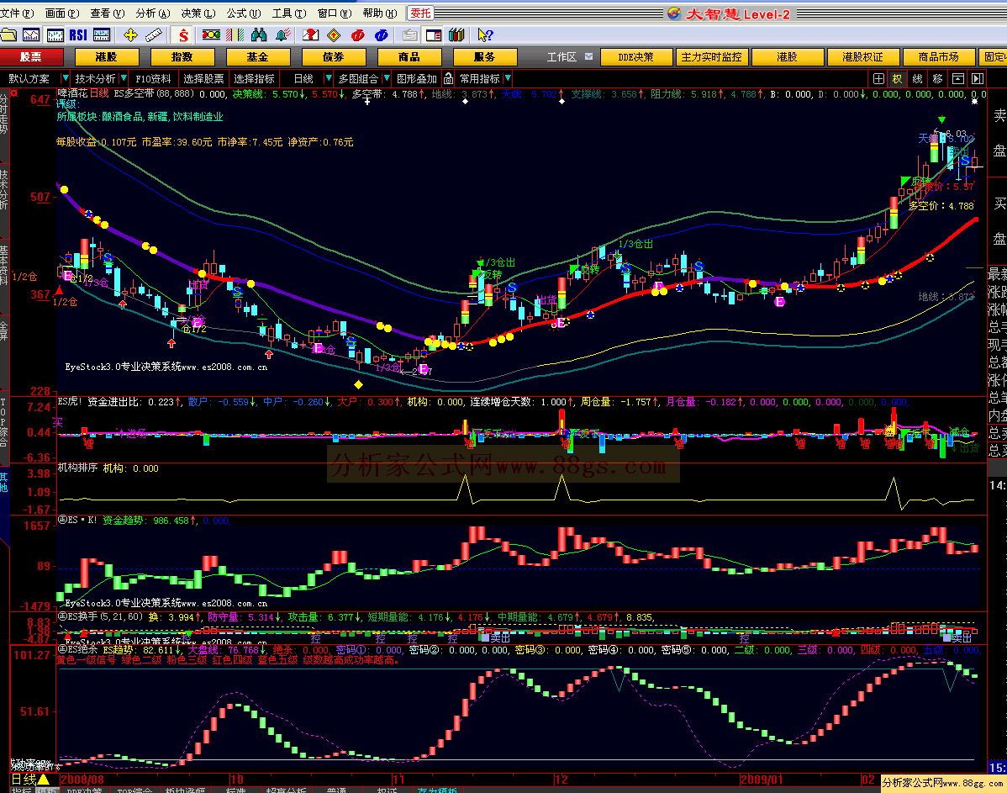Toggle the 权 rights-adjustment button
The image size is (1007, 793).
pyautogui.click(x=897, y=78)
